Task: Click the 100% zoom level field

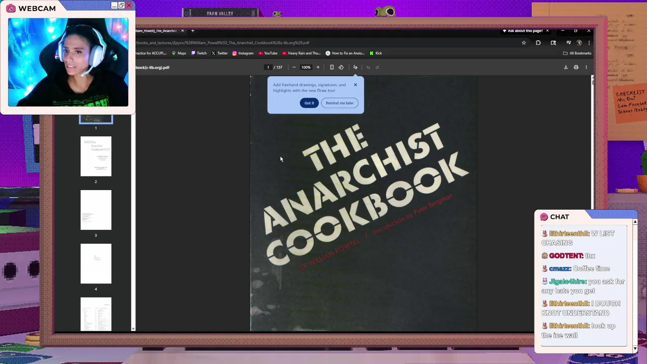Action: 306,67
